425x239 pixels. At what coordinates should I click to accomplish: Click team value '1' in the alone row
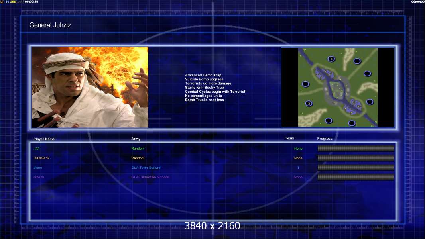pyautogui.click(x=298, y=168)
